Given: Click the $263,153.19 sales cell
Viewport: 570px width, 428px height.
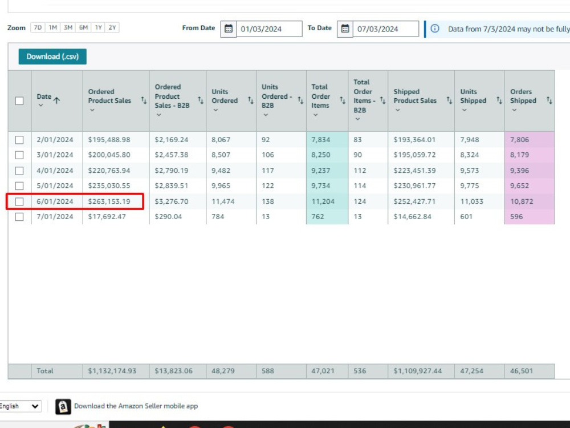Looking at the screenshot, I should (x=109, y=201).
